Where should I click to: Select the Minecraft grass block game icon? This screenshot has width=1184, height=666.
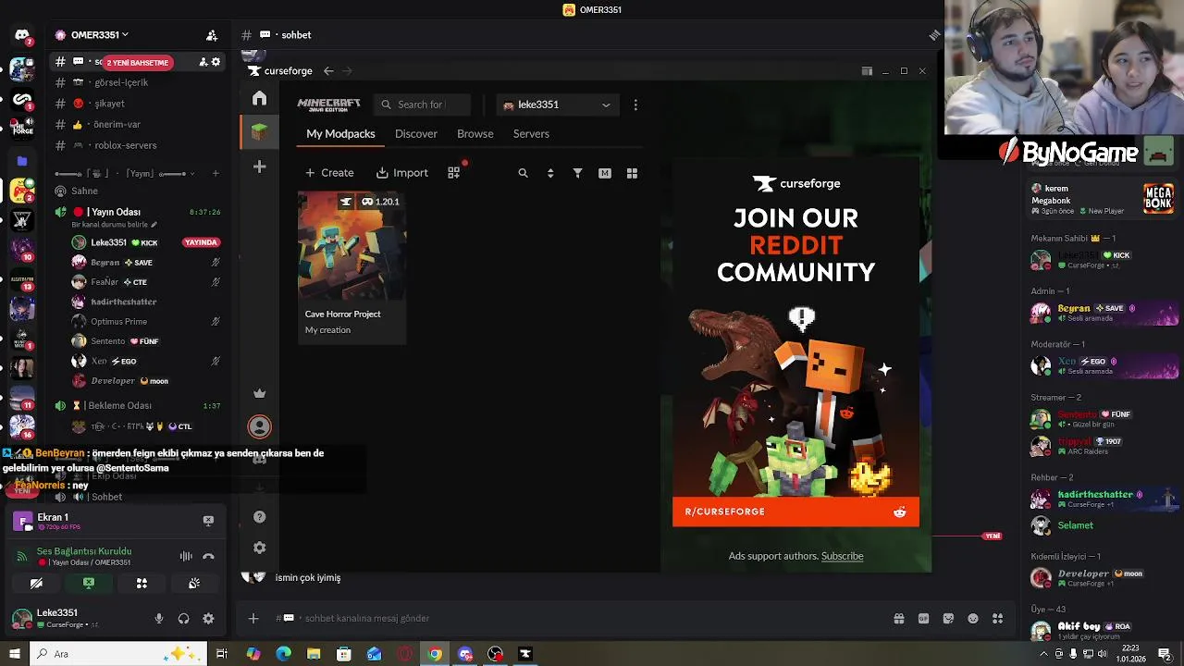260,132
